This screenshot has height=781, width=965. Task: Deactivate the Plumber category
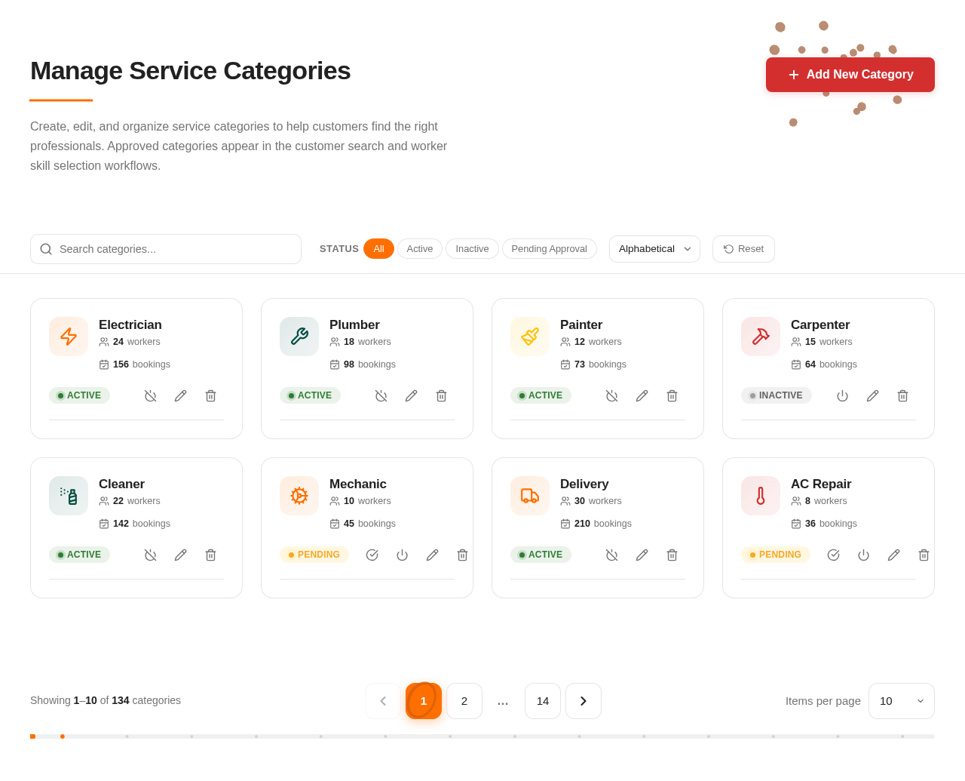(x=381, y=396)
